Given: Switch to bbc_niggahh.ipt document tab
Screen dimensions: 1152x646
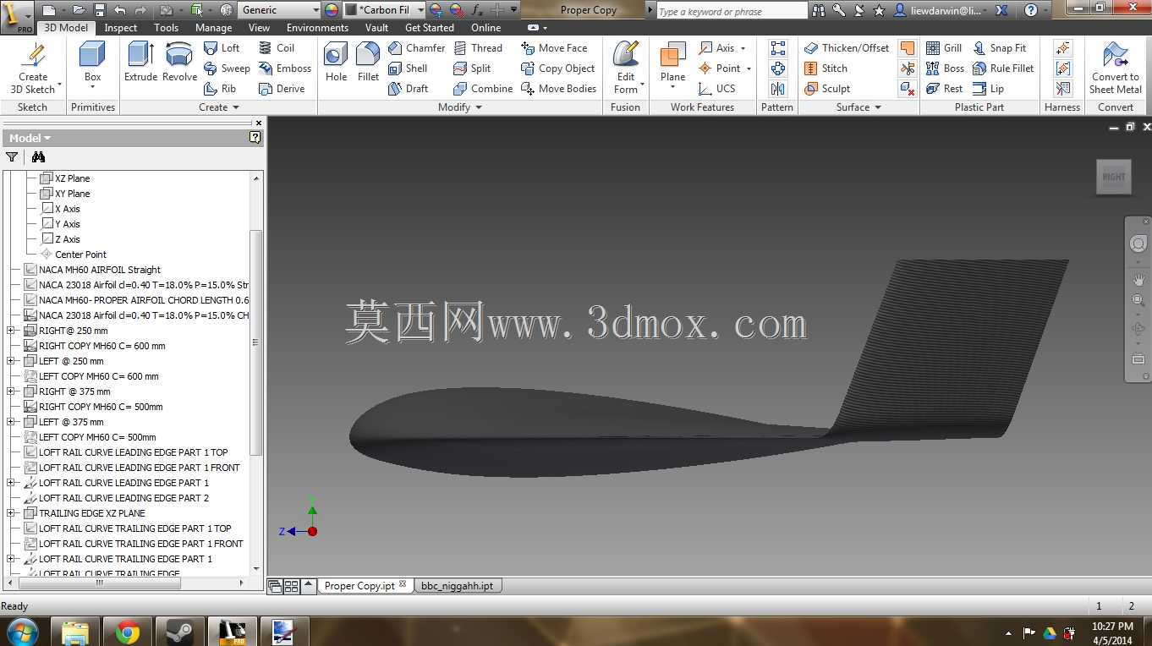Looking at the screenshot, I should pos(457,585).
